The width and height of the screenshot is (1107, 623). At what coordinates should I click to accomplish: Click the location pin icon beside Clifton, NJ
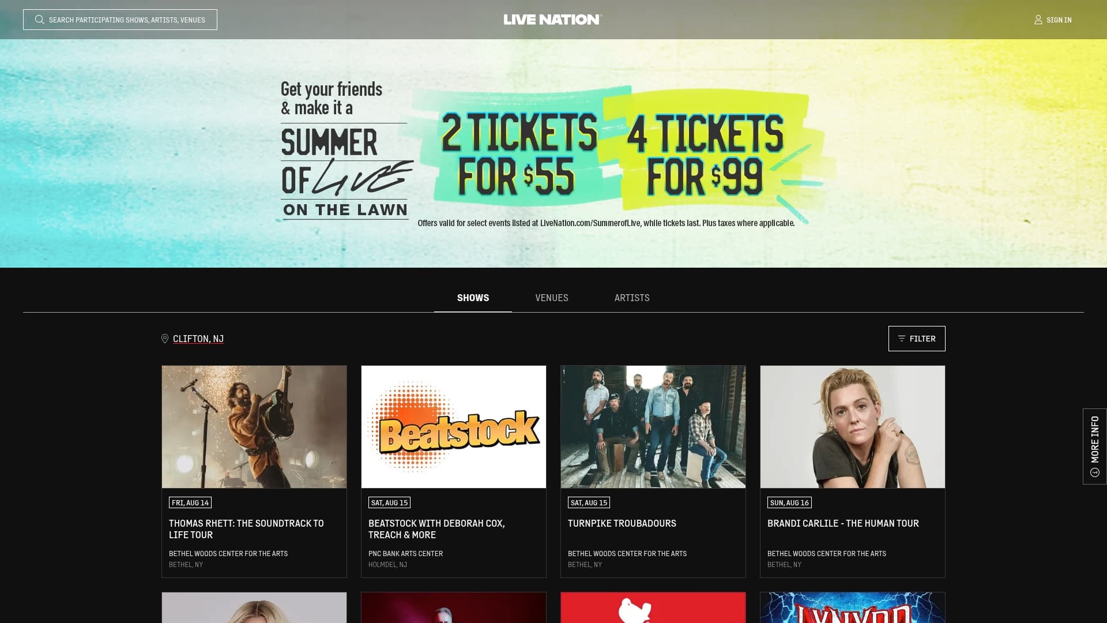(x=165, y=339)
